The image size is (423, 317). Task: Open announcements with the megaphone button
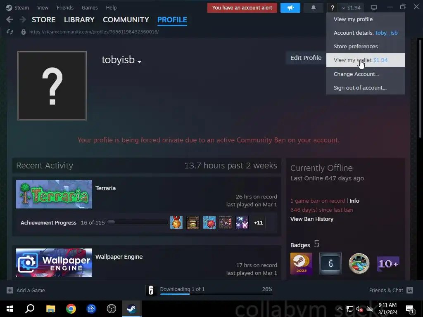coord(290,7)
